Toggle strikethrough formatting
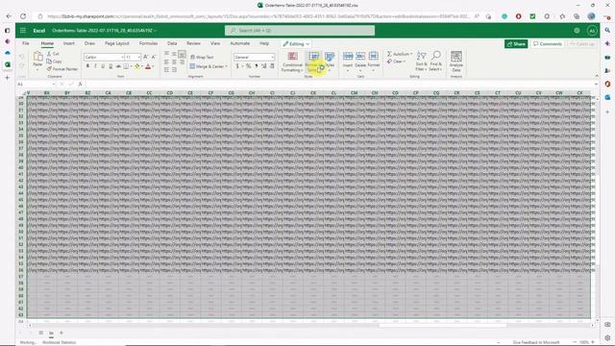 tap(118, 66)
